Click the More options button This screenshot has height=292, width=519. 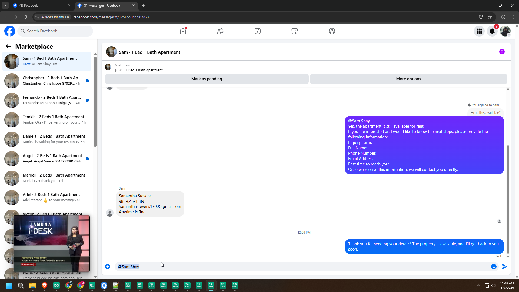pyautogui.click(x=408, y=79)
